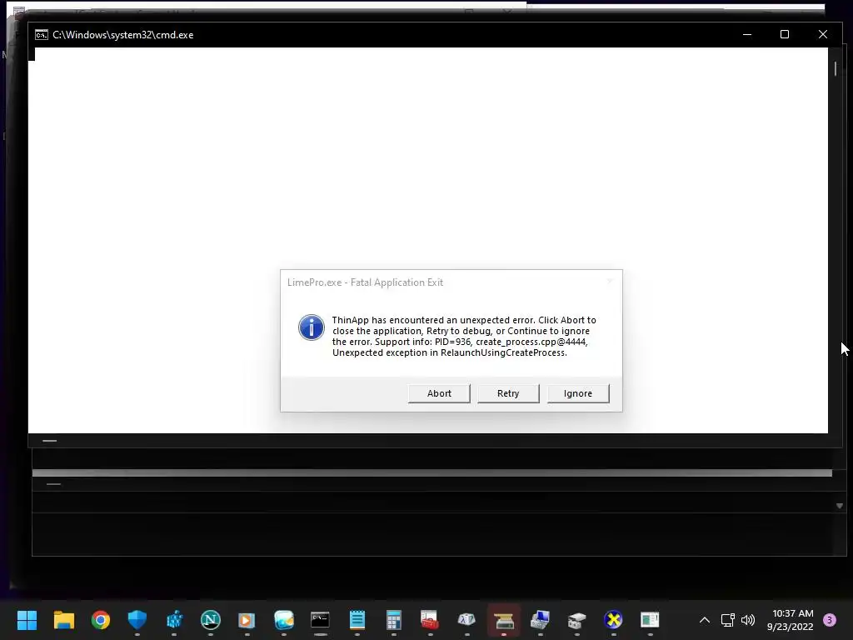853x640 pixels.
Task: Click the cmd.exe vertical scrollbar thumb
Action: point(835,68)
